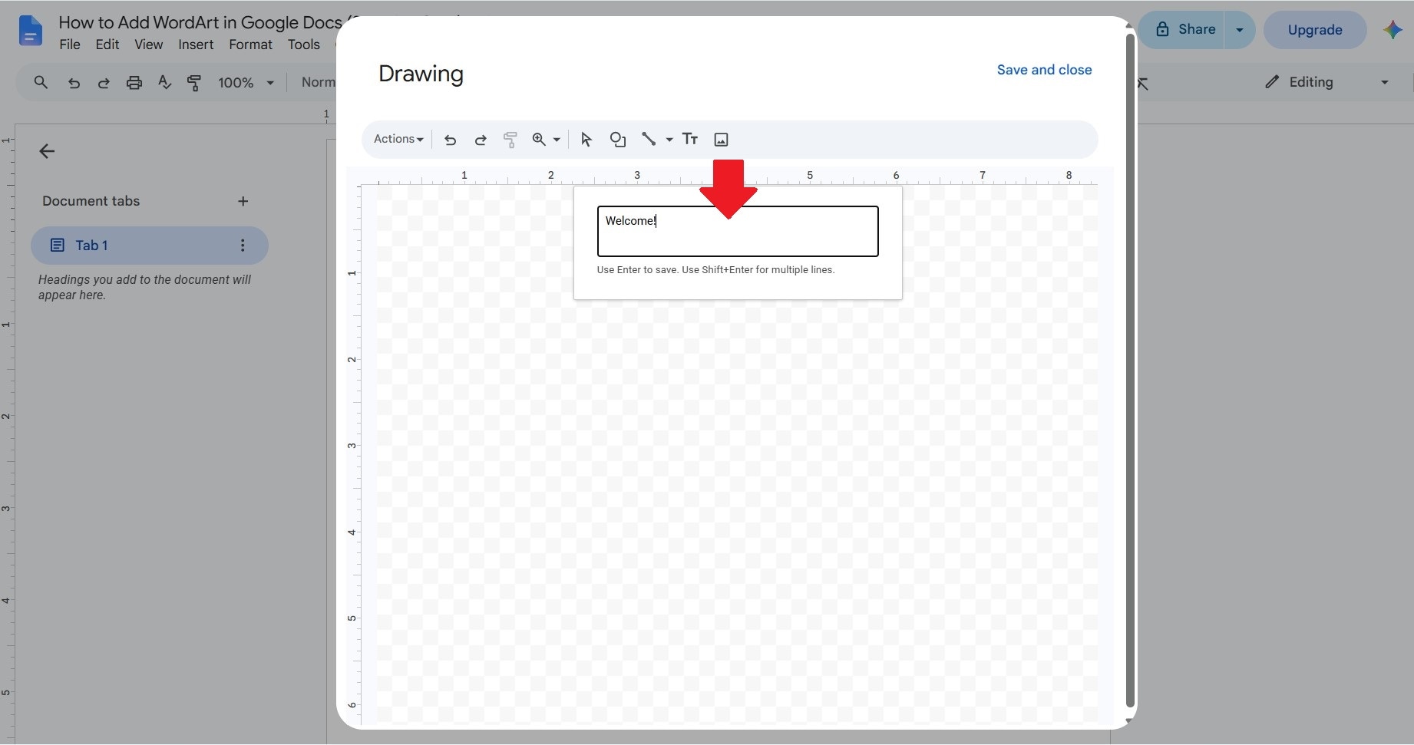The image size is (1414, 745).
Task: Click the Drawing zoom magnifier icon
Action: coord(539,140)
